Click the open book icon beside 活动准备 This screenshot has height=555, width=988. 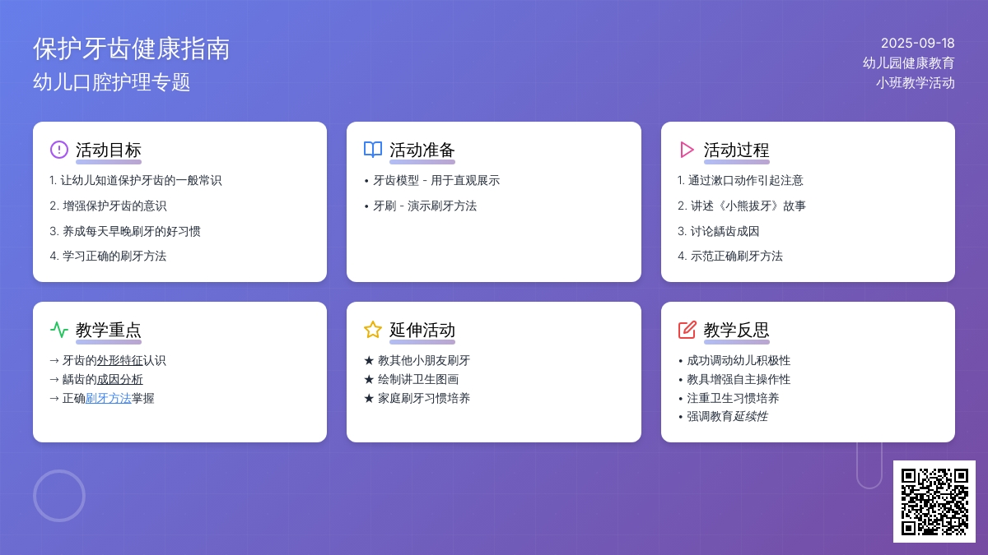[x=373, y=150]
